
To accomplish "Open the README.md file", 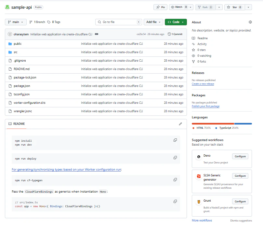I will coord(21,69).
